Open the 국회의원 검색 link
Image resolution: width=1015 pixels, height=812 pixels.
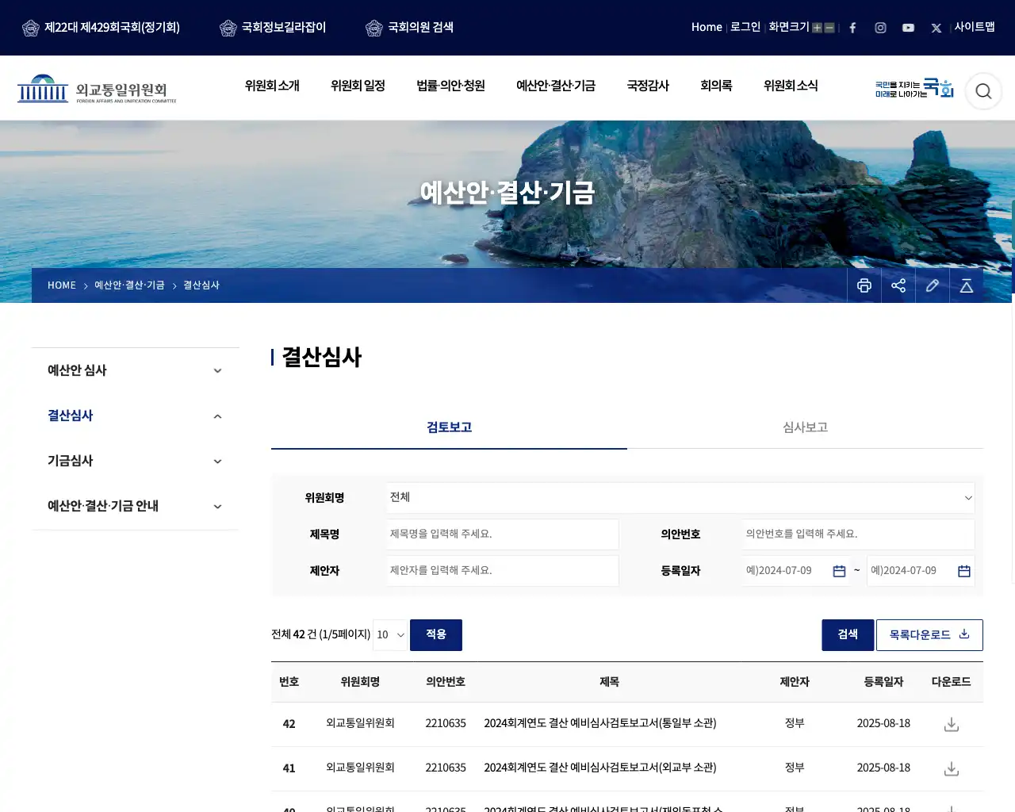click(409, 28)
